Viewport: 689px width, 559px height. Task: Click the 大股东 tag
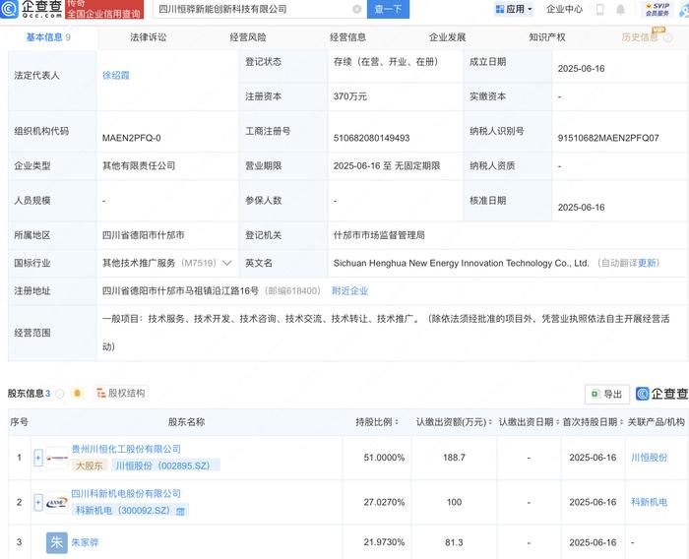pyautogui.click(x=90, y=466)
